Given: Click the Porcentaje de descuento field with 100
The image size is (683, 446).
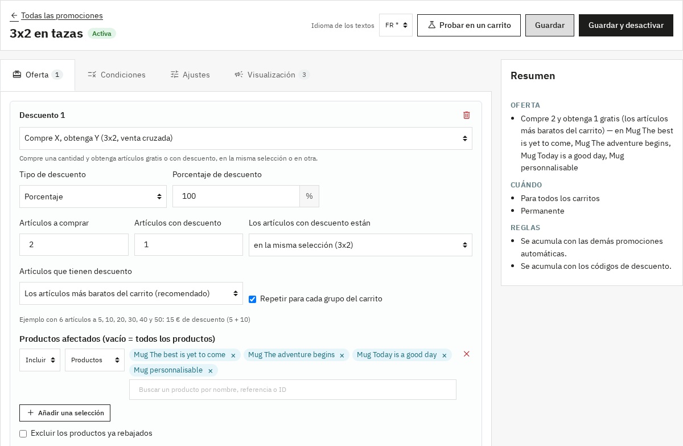Looking at the screenshot, I should [x=236, y=197].
